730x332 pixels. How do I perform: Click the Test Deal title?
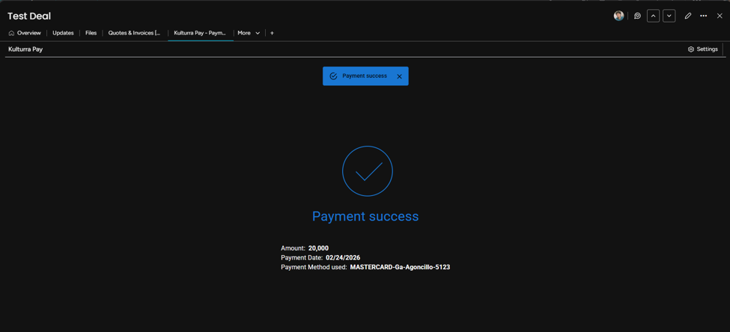point(29,16)
